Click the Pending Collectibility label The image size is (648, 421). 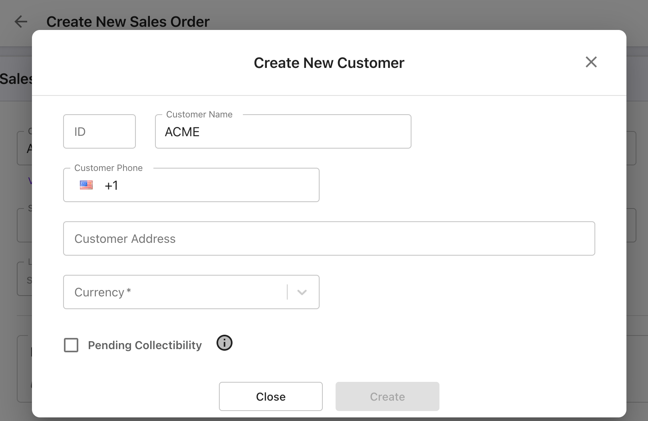(x=145, y=345)
